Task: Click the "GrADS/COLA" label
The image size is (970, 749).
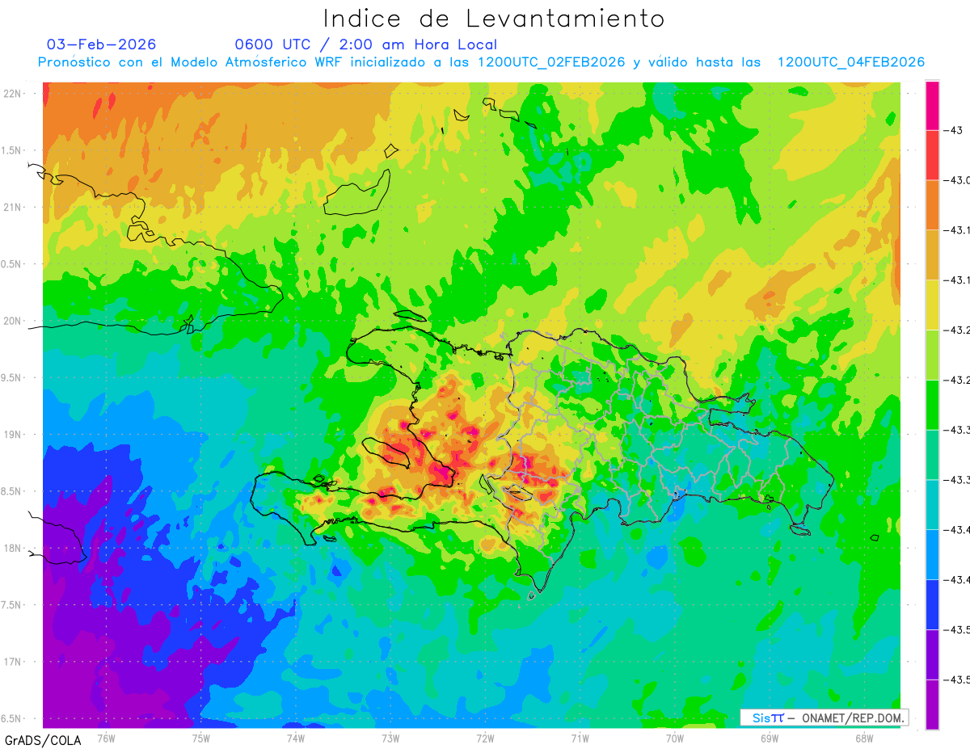Action: point(43,740)
